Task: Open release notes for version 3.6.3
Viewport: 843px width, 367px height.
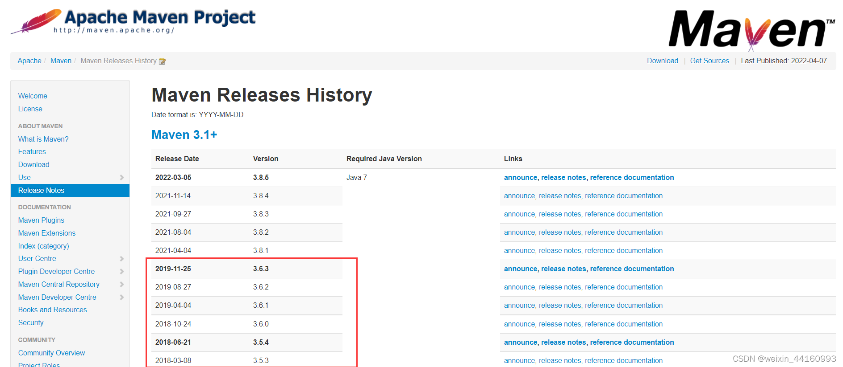Action: [563, 269]
